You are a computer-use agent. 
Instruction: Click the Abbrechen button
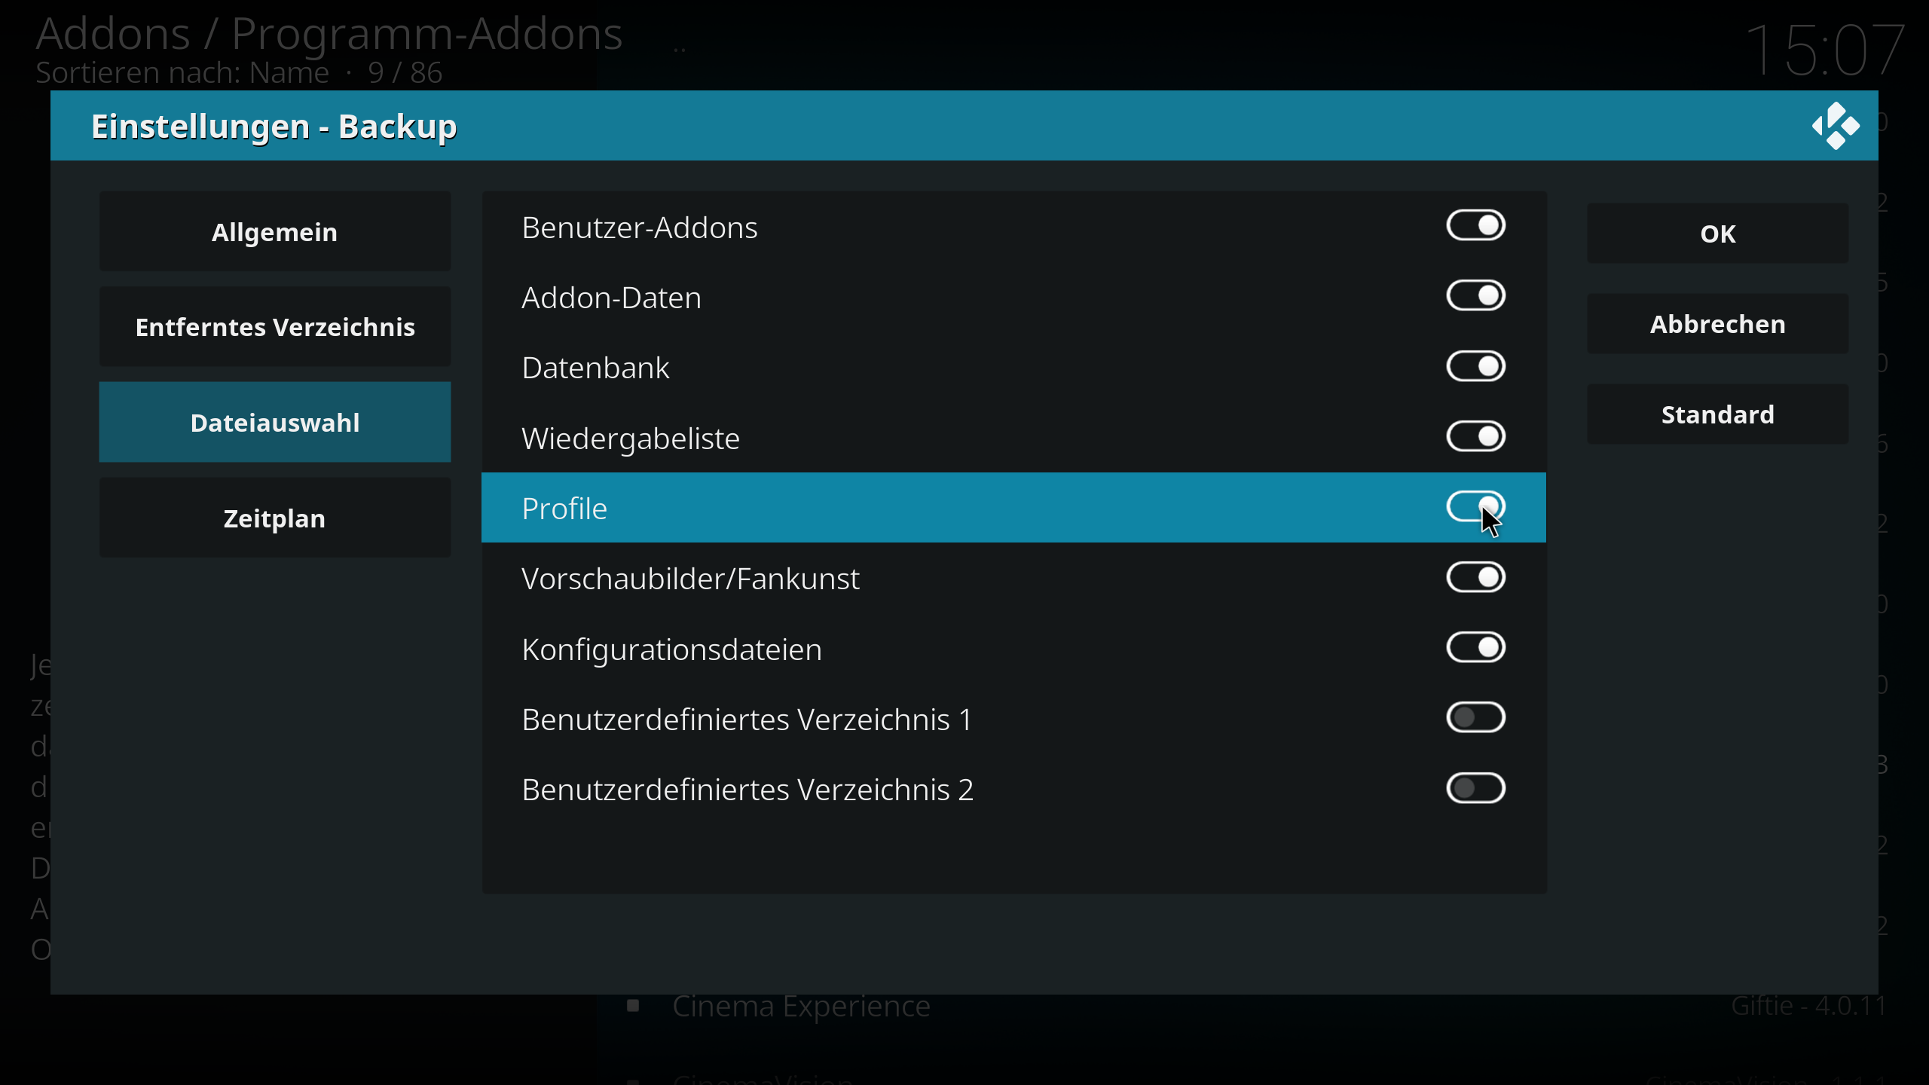coord(1717,324)
